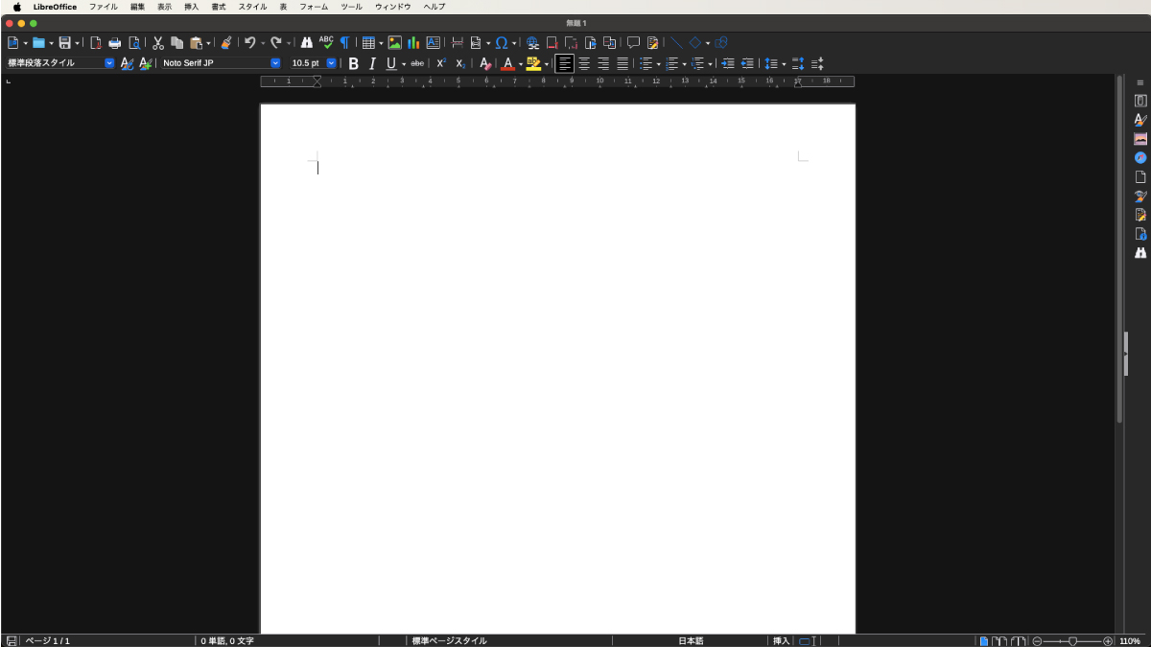Click the Find and Replace binoculars icon

[307, 43]
